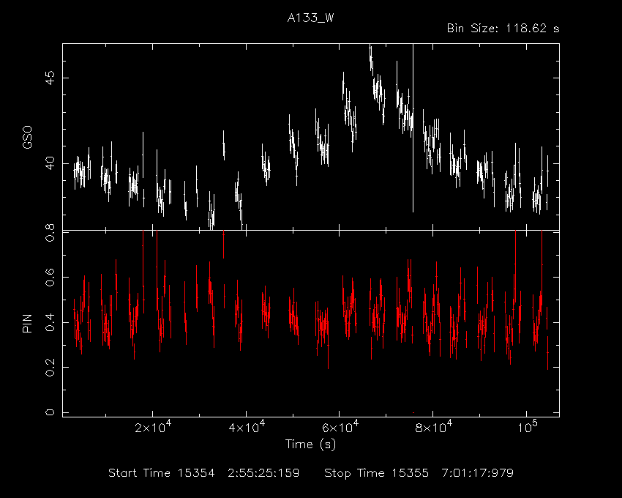Click the plot title A133_W
This screenshot has width=622, height=498.
point(310,18)
